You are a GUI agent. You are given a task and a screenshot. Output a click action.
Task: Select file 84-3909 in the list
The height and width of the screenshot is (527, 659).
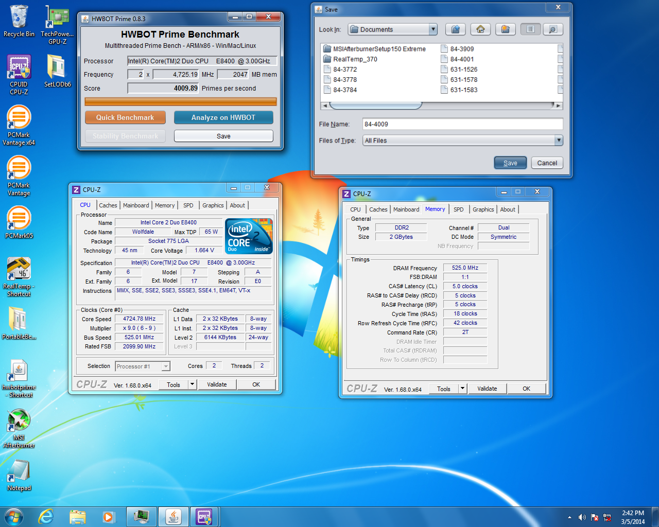457,49
